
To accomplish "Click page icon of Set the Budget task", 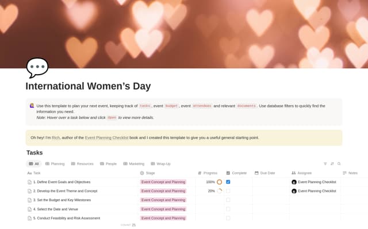I will [29, 200].
